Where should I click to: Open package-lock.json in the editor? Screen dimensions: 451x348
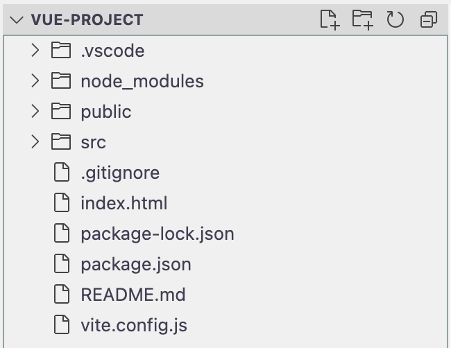[157, 234]
